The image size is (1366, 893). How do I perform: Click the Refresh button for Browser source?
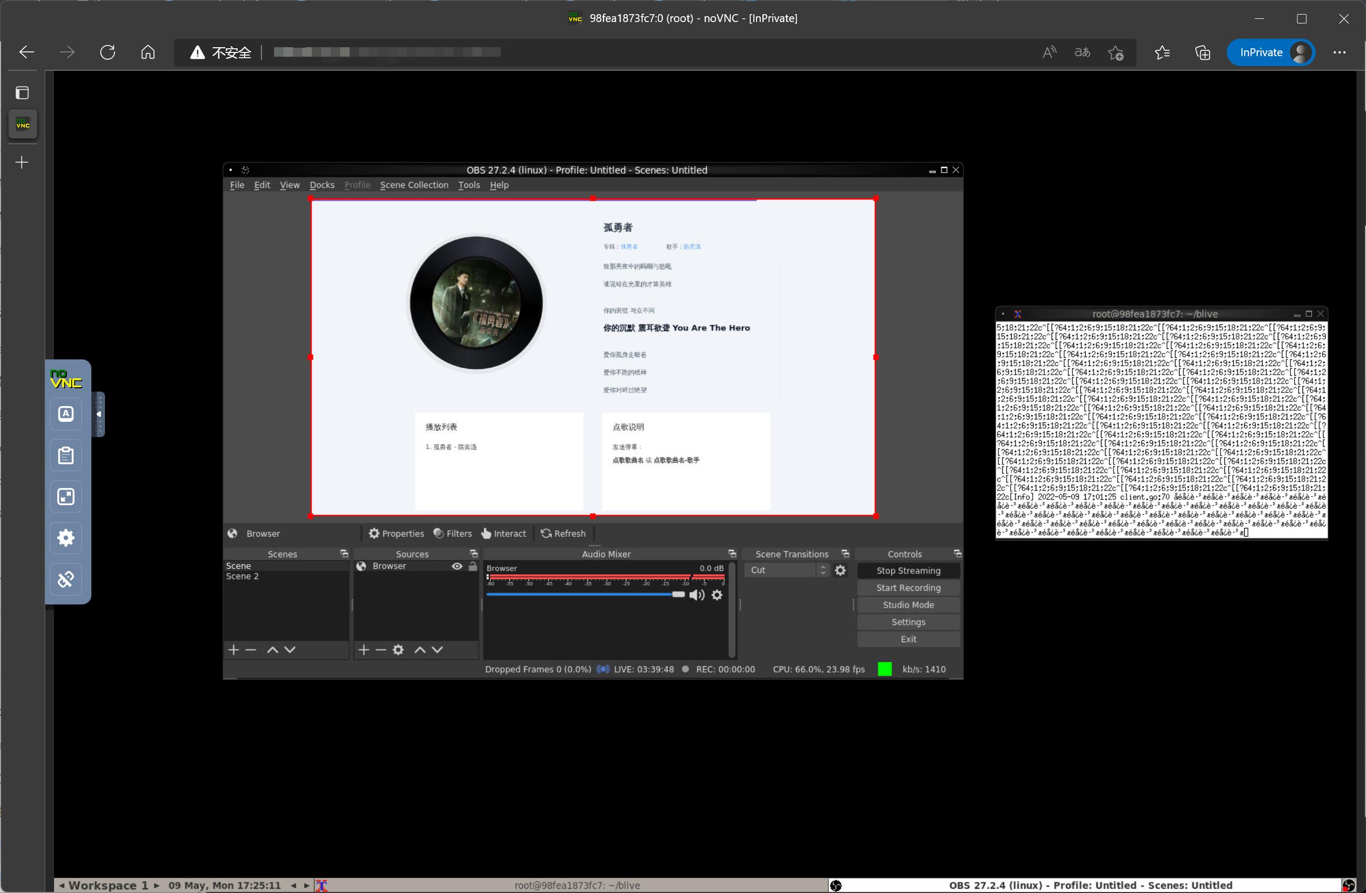point(563,534)
